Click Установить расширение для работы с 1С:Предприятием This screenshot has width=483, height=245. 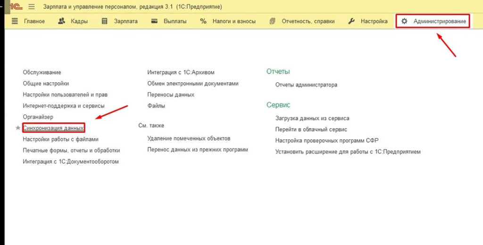pyautogui.click(x=348, y=151)
